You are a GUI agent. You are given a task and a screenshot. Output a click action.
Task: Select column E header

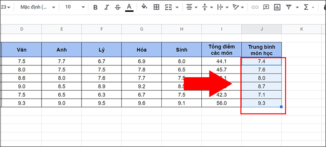point(62,29)
